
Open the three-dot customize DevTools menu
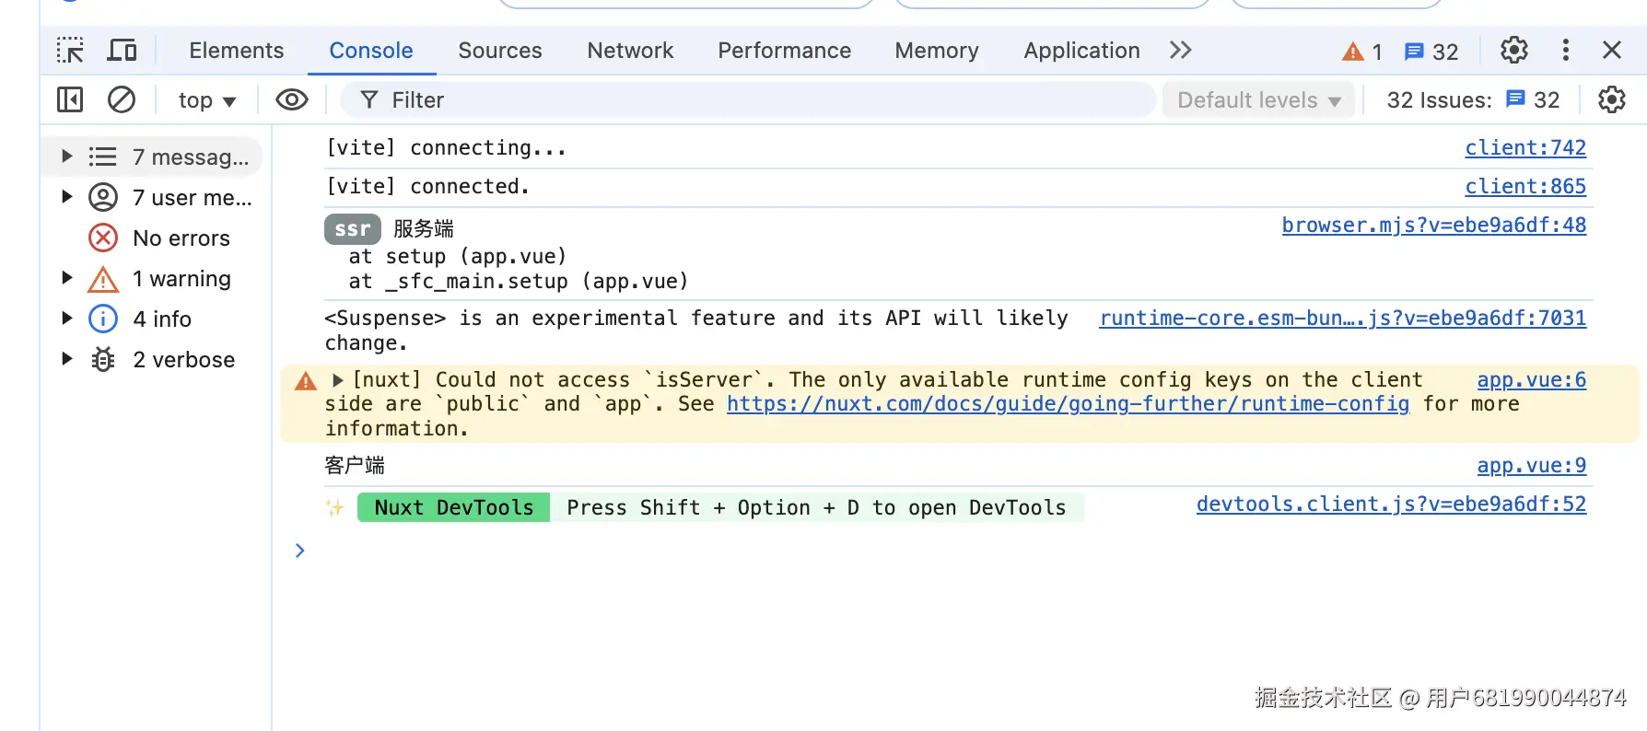click(1565, 51)
